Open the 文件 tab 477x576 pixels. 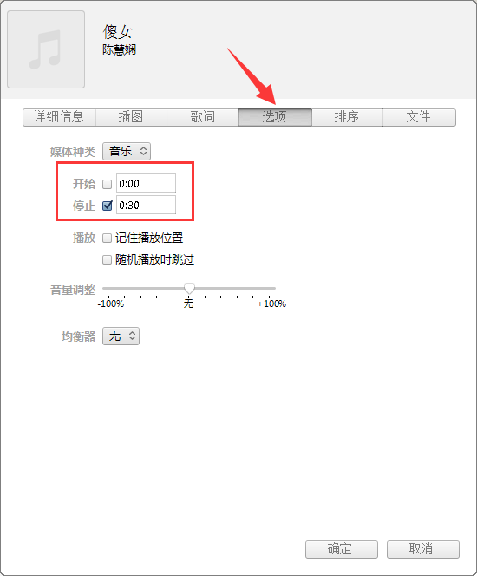click(419, 117)
